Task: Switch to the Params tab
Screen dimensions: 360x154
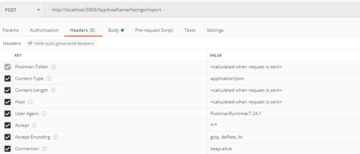Action: [x=11, y=30]
